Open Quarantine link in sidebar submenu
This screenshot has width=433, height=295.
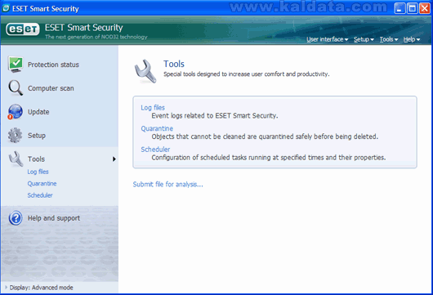(x=42, y=183)
